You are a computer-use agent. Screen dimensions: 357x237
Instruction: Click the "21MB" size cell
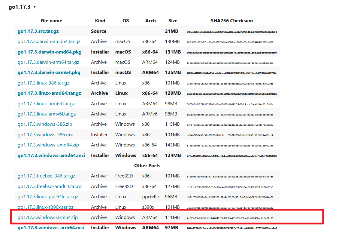(171, 31)
